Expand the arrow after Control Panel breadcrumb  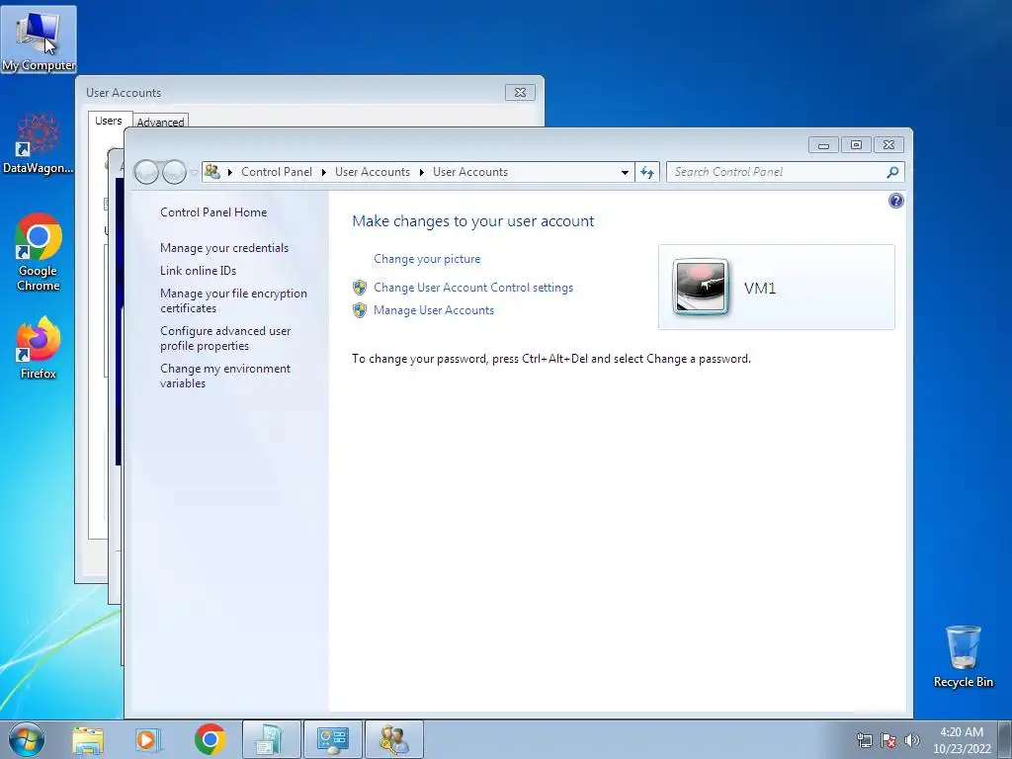tap(324, 172)
